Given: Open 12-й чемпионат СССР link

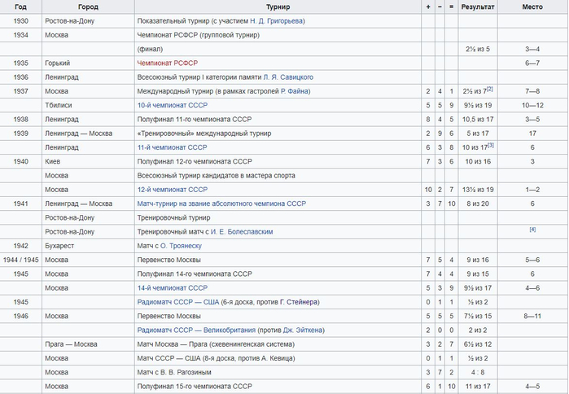Looking at the screenshot, I should tap(173, 190).
